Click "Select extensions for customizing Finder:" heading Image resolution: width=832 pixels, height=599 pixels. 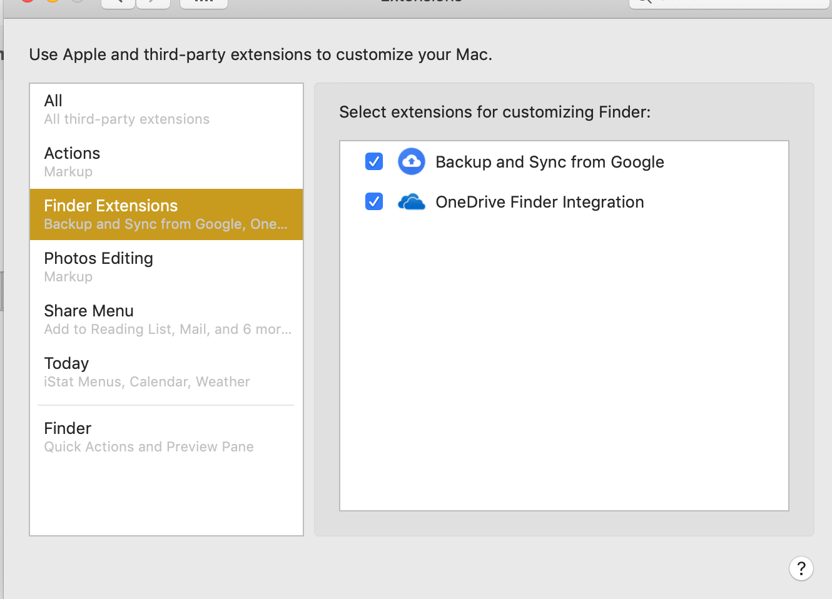tap(495, 112)
